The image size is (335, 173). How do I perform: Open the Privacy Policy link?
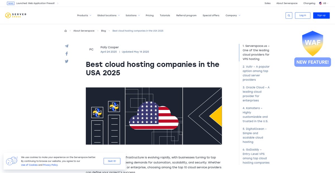pyautogui.click(x=50, y=165)
